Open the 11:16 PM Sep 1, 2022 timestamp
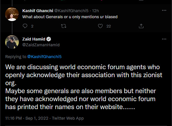Screen dimensions: 172x126 click(x=27, y=118)
